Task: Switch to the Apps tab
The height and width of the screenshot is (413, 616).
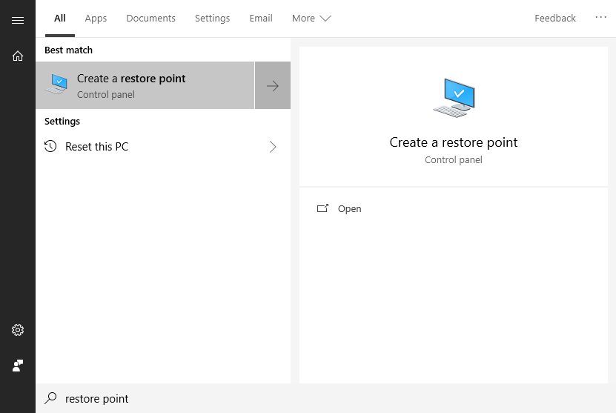Action: (96, 19)
